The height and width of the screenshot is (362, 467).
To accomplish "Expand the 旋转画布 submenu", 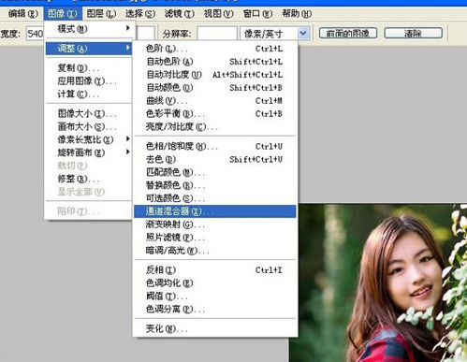I will tap(89, 152).
